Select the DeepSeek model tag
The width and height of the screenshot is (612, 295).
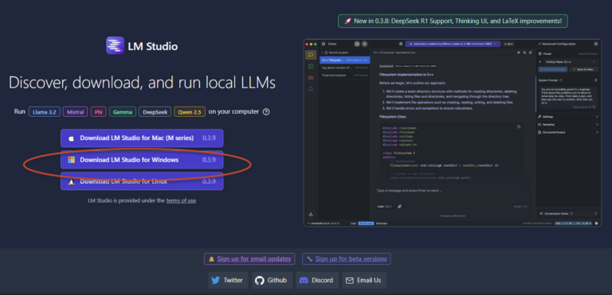[155, 112]
